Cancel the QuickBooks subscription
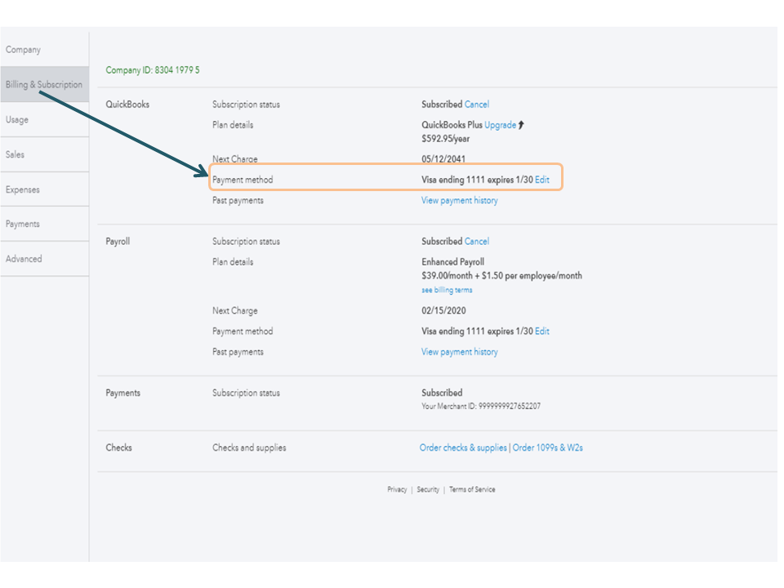This screenshot has height=588, width=784. point(477,105)
